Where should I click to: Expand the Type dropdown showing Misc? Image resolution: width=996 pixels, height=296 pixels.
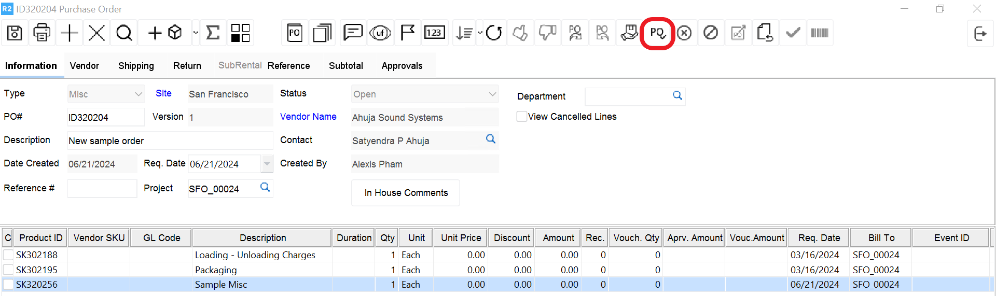coord(138,94)
